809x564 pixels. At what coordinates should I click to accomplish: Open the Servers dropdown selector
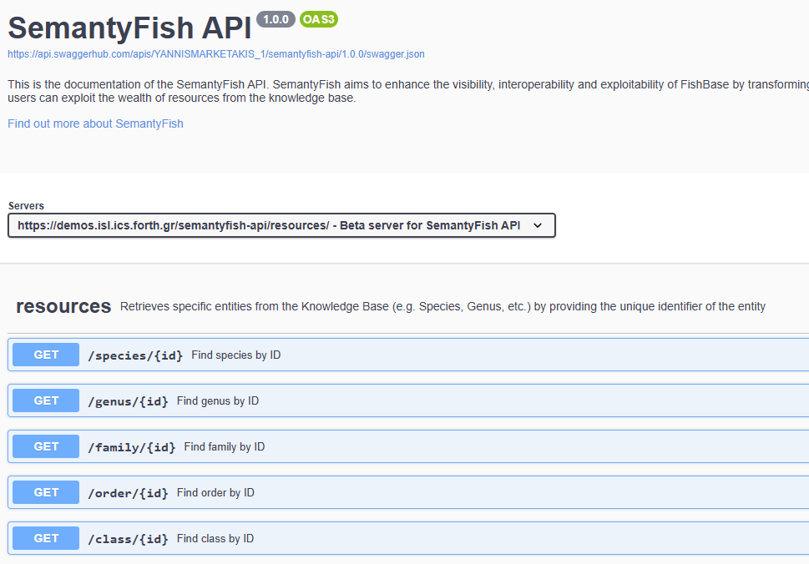(x=281, y=225)
